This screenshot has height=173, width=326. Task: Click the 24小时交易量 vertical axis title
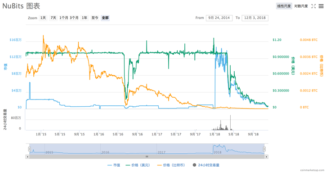[5, 120]
